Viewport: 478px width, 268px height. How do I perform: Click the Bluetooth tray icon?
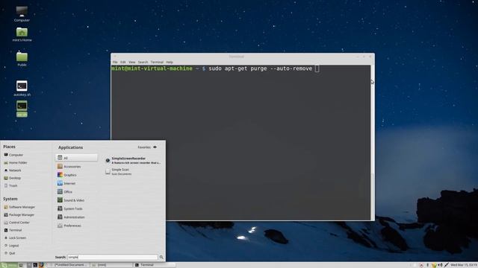coord(427,265)
